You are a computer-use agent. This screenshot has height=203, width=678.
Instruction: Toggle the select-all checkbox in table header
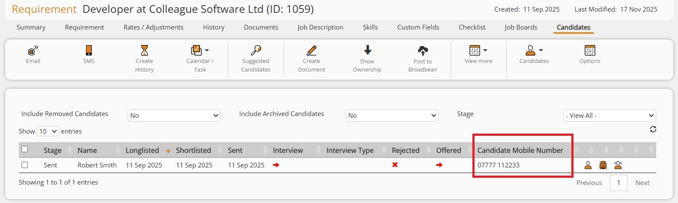25,149
